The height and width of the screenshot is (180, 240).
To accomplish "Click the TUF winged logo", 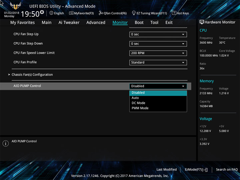I will pos(15,6).
